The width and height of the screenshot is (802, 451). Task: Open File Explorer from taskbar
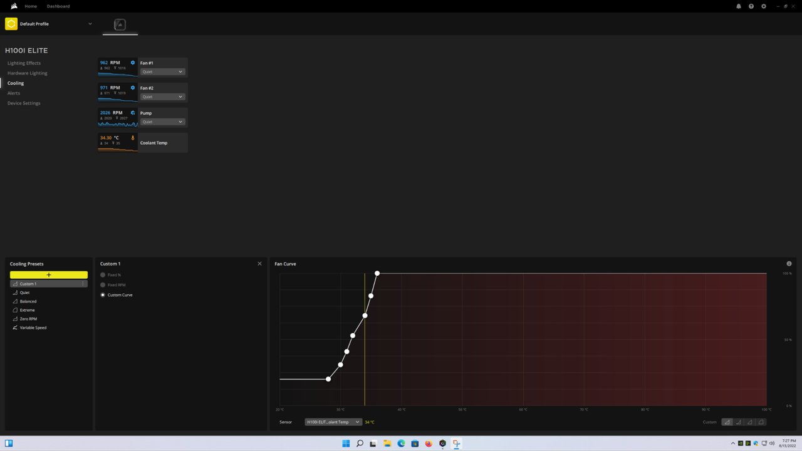(x=387, y=443)
